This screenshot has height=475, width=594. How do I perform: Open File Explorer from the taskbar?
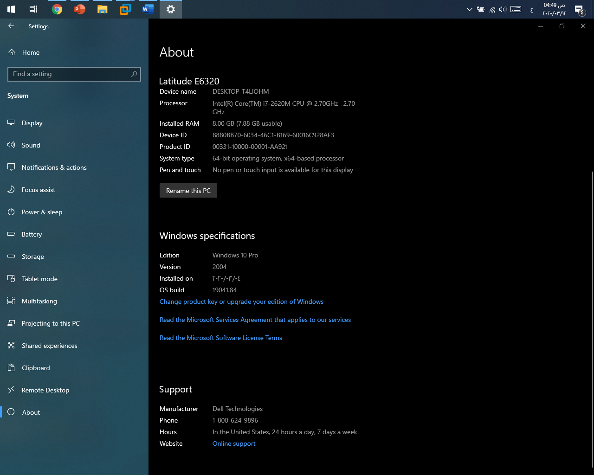(x=103, y=9)
